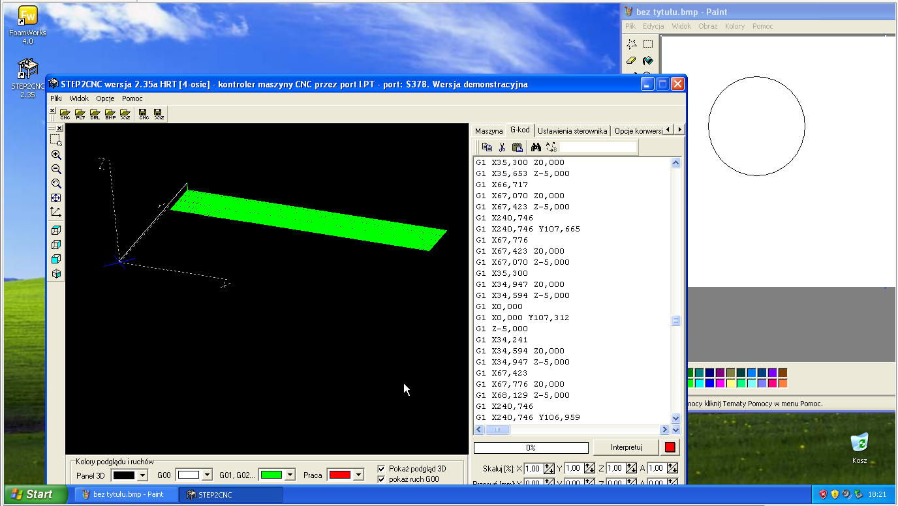Select Paint's eraser tool

click(631, 61)
